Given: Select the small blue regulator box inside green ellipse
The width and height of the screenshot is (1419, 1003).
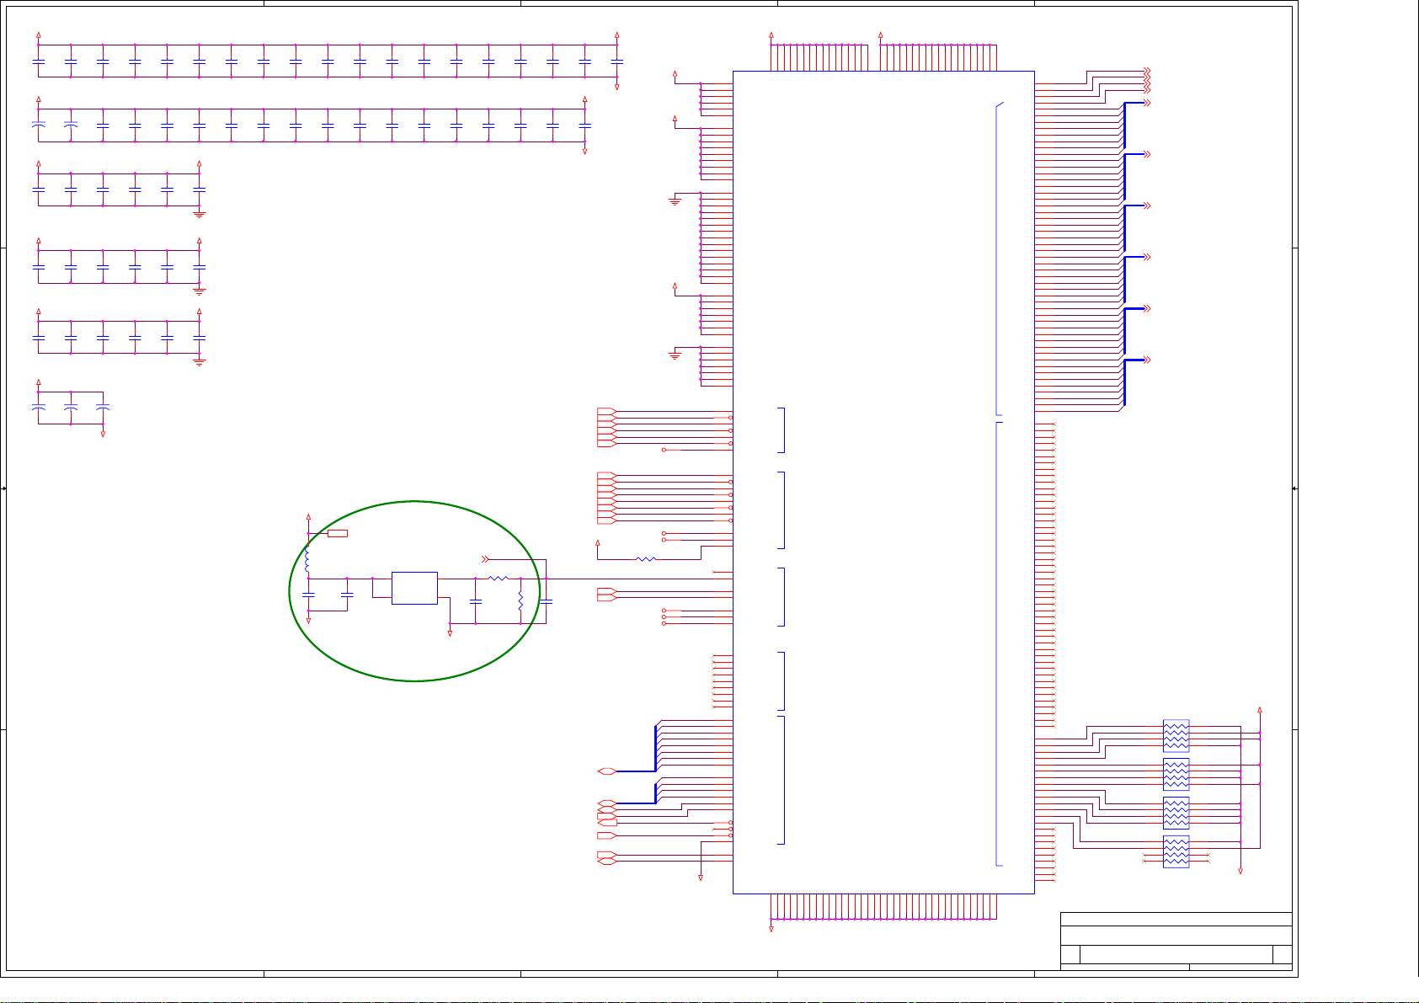Looking at the screenshot, I should coord(414,588).
